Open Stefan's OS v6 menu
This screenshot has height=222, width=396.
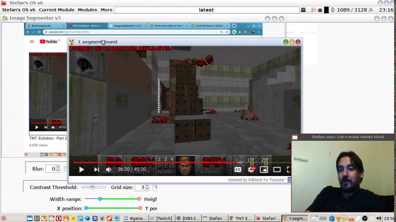pos(19,10)
